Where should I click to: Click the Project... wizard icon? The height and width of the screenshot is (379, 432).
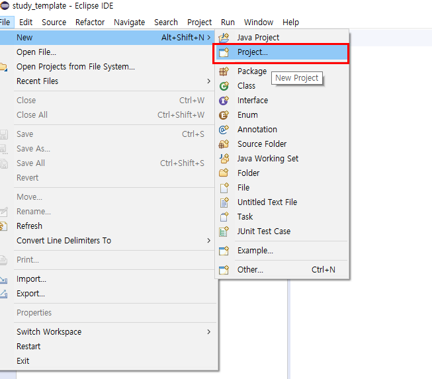[x=224, y=52]
